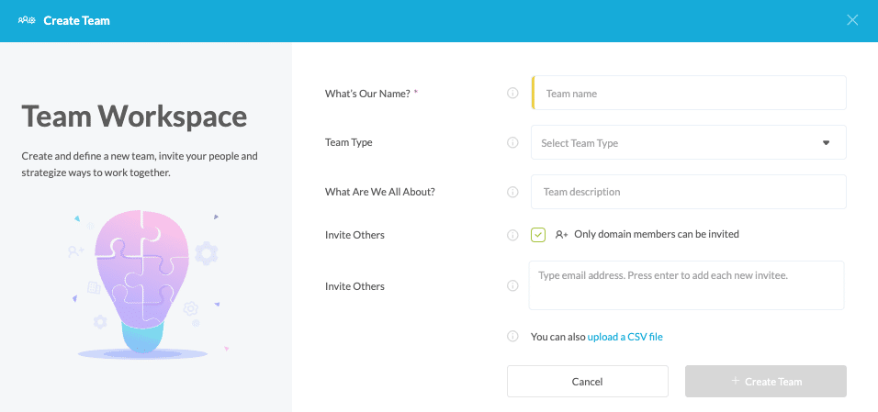Click info icon beside Team Type
Viewport: 878px width, 412px height.
tap(512, 143)
